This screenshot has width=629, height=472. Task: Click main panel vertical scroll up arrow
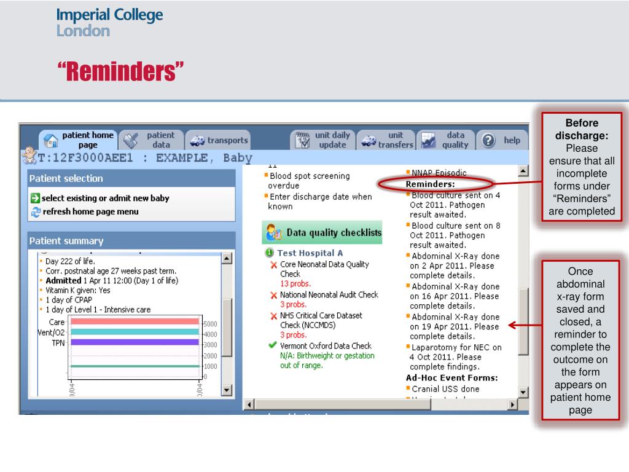coord(523,171)
